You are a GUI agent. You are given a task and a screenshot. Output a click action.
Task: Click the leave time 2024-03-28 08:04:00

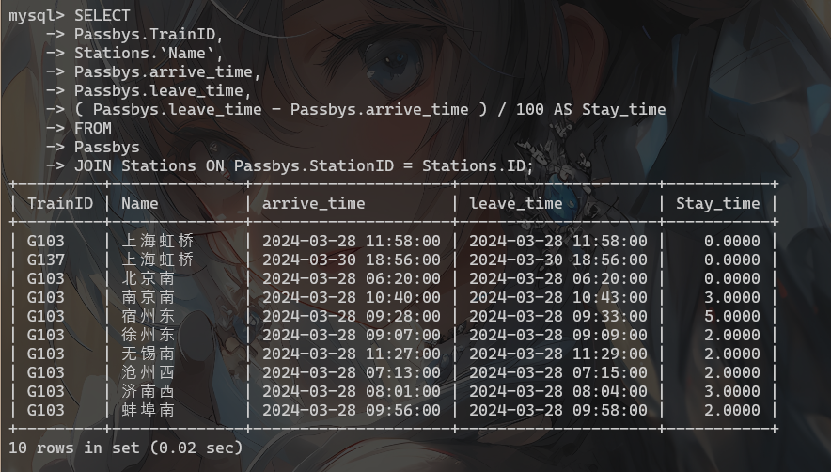tap(557, 391)
